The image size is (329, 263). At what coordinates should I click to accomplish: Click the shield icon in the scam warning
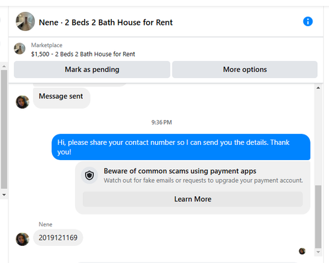[x=89, y=175]
